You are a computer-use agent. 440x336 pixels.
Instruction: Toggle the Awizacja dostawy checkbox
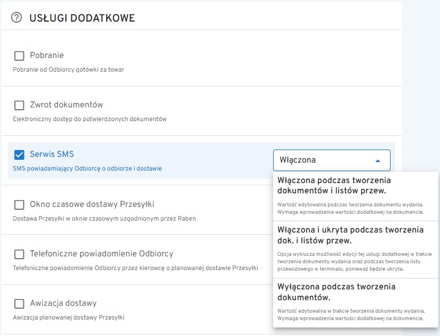[19, 304]
